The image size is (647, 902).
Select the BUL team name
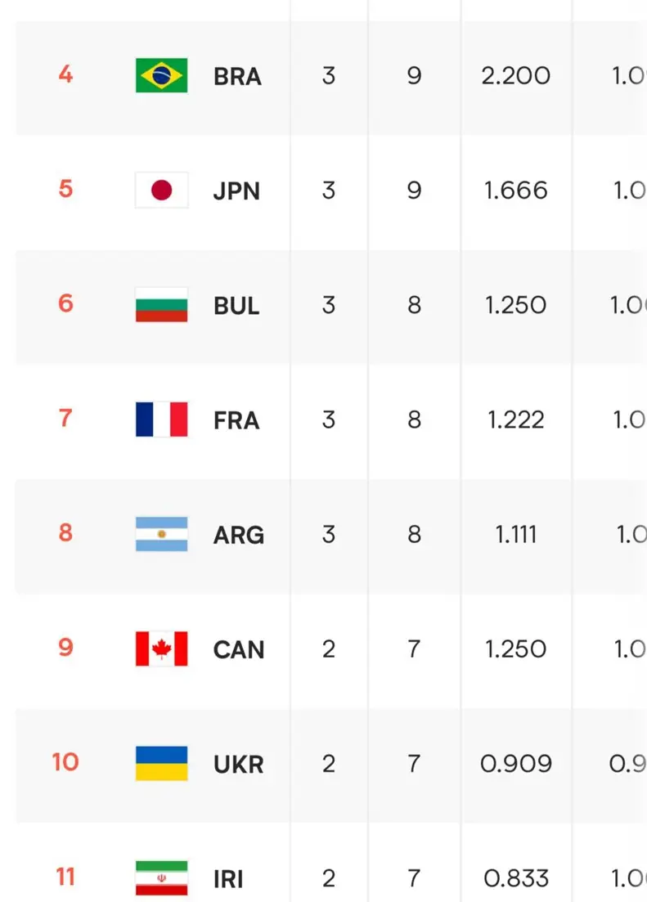(x=236, y=306)
